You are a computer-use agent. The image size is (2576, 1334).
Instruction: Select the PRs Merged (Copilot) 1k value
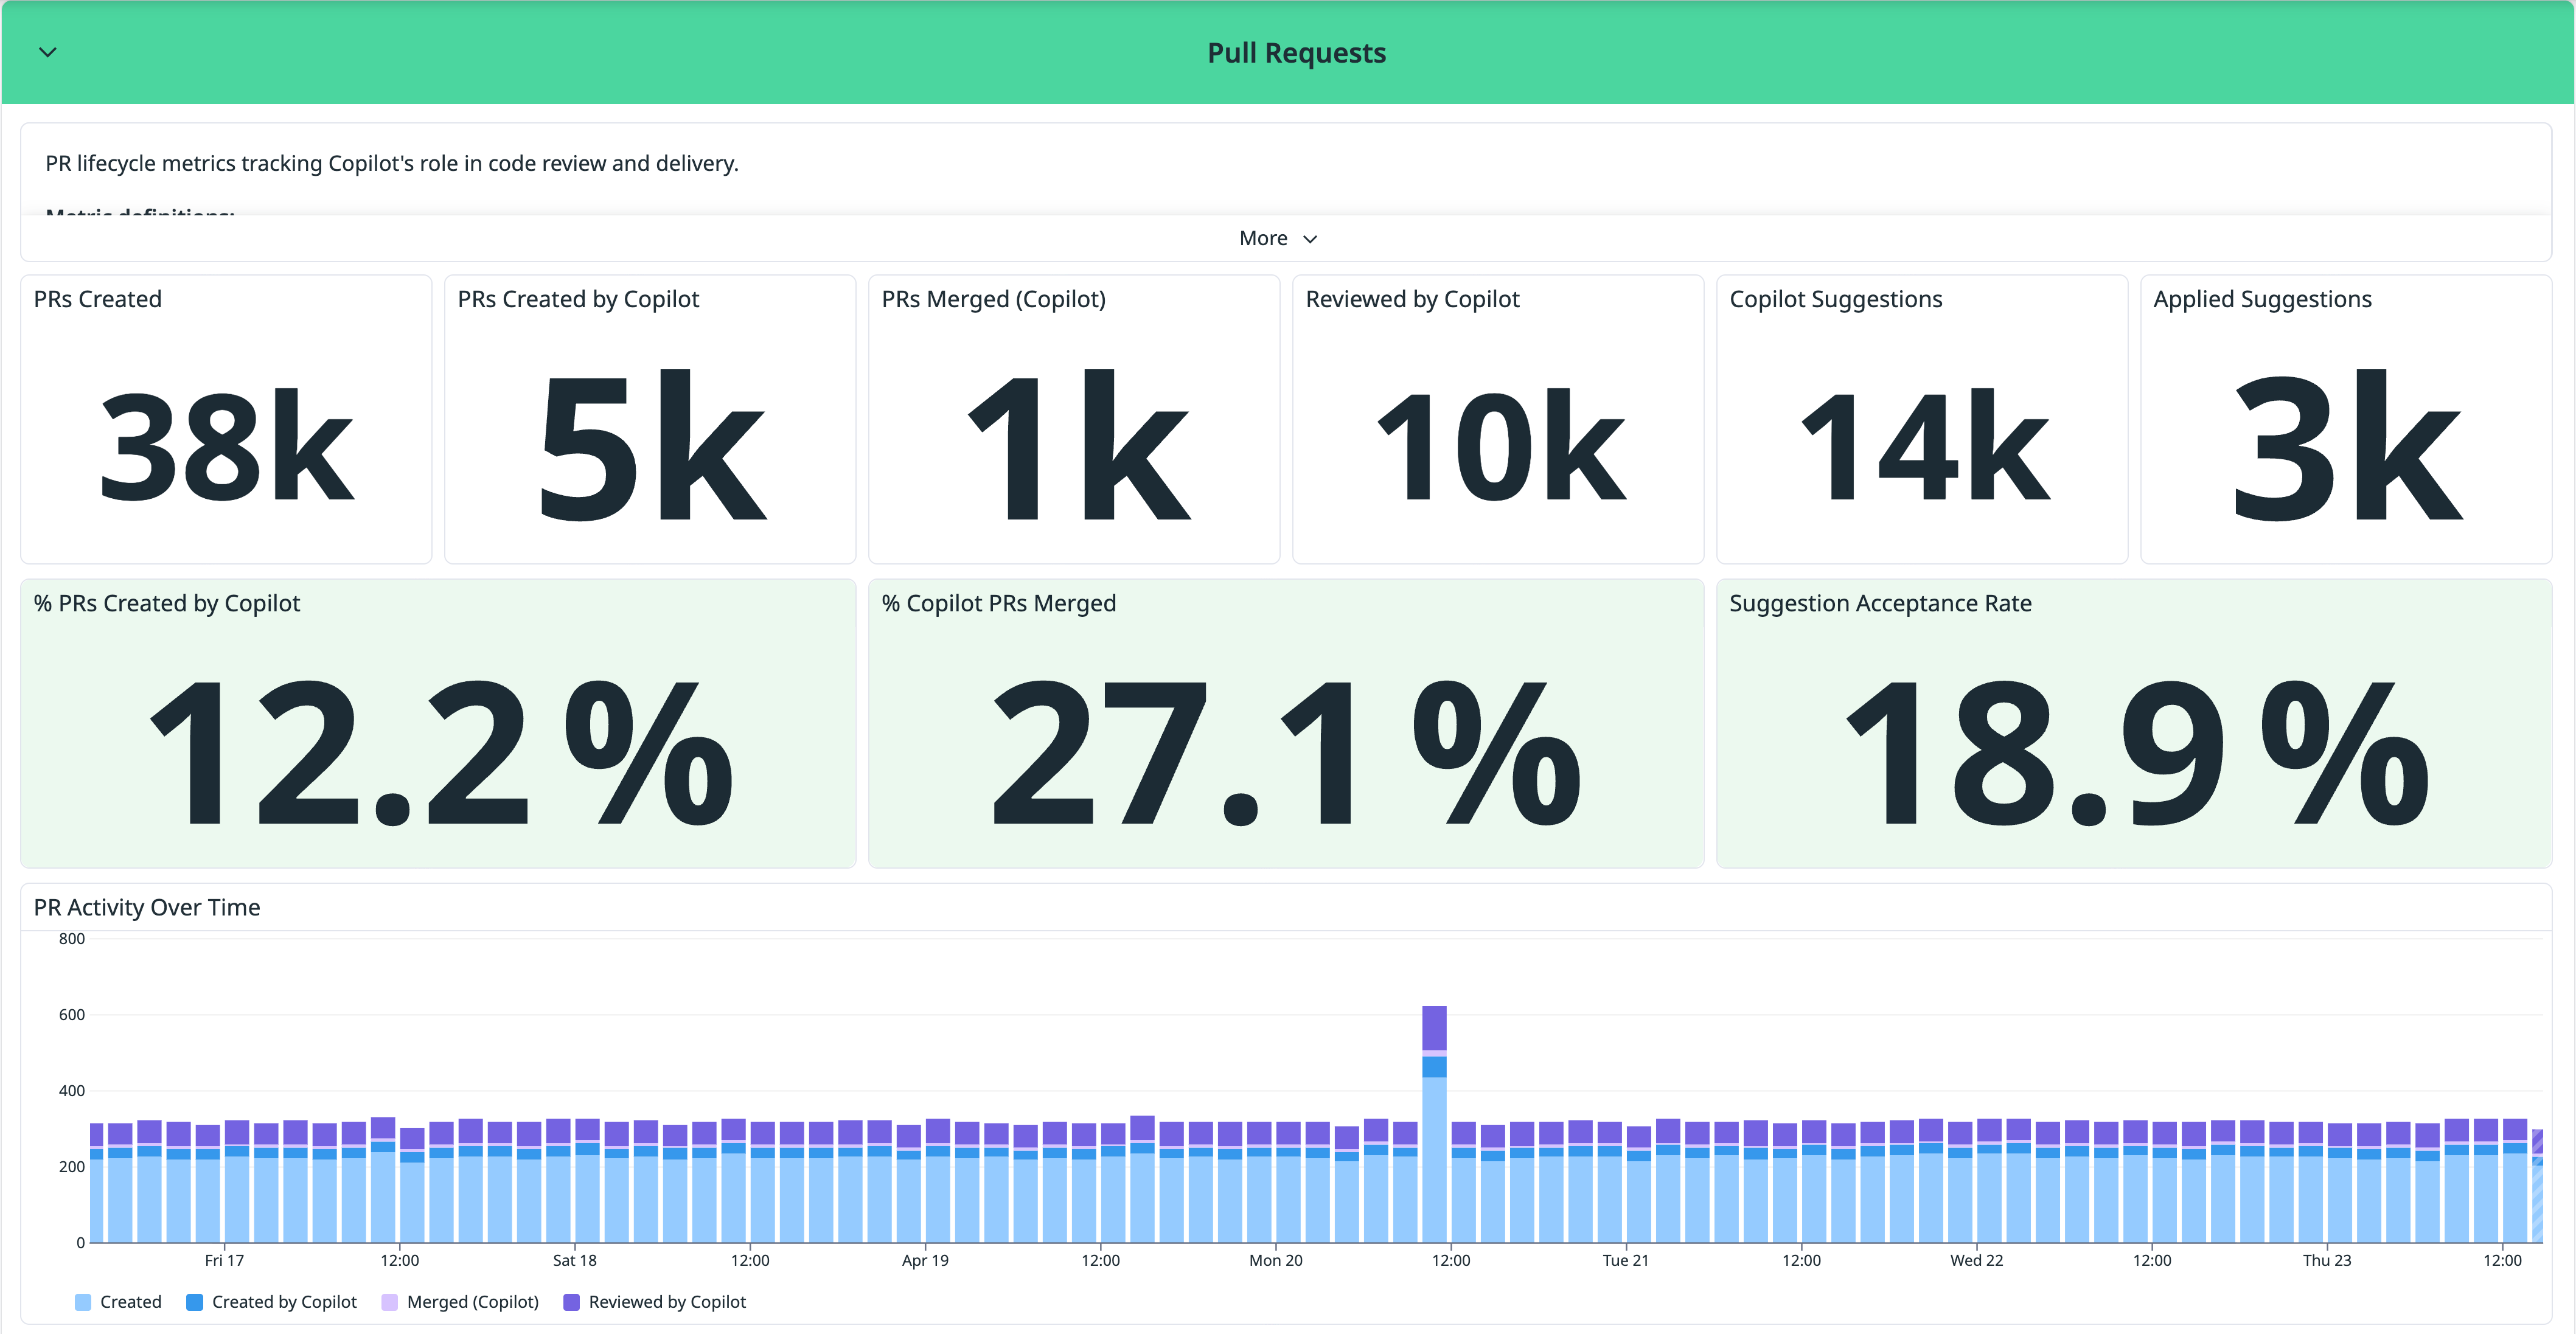click(1078, 445)
